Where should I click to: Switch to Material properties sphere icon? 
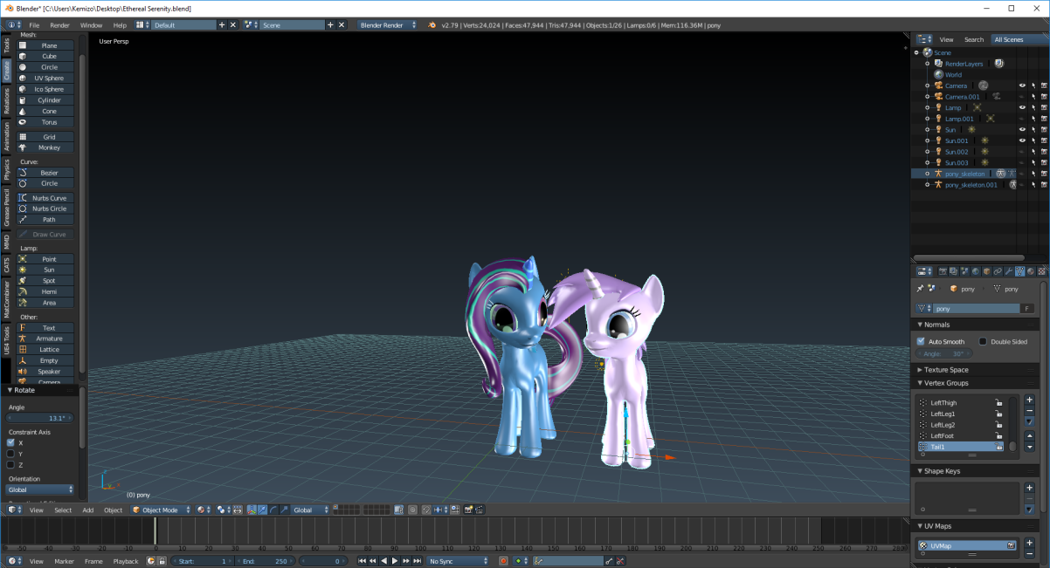pyautogui.click(x=1031, y=271)
